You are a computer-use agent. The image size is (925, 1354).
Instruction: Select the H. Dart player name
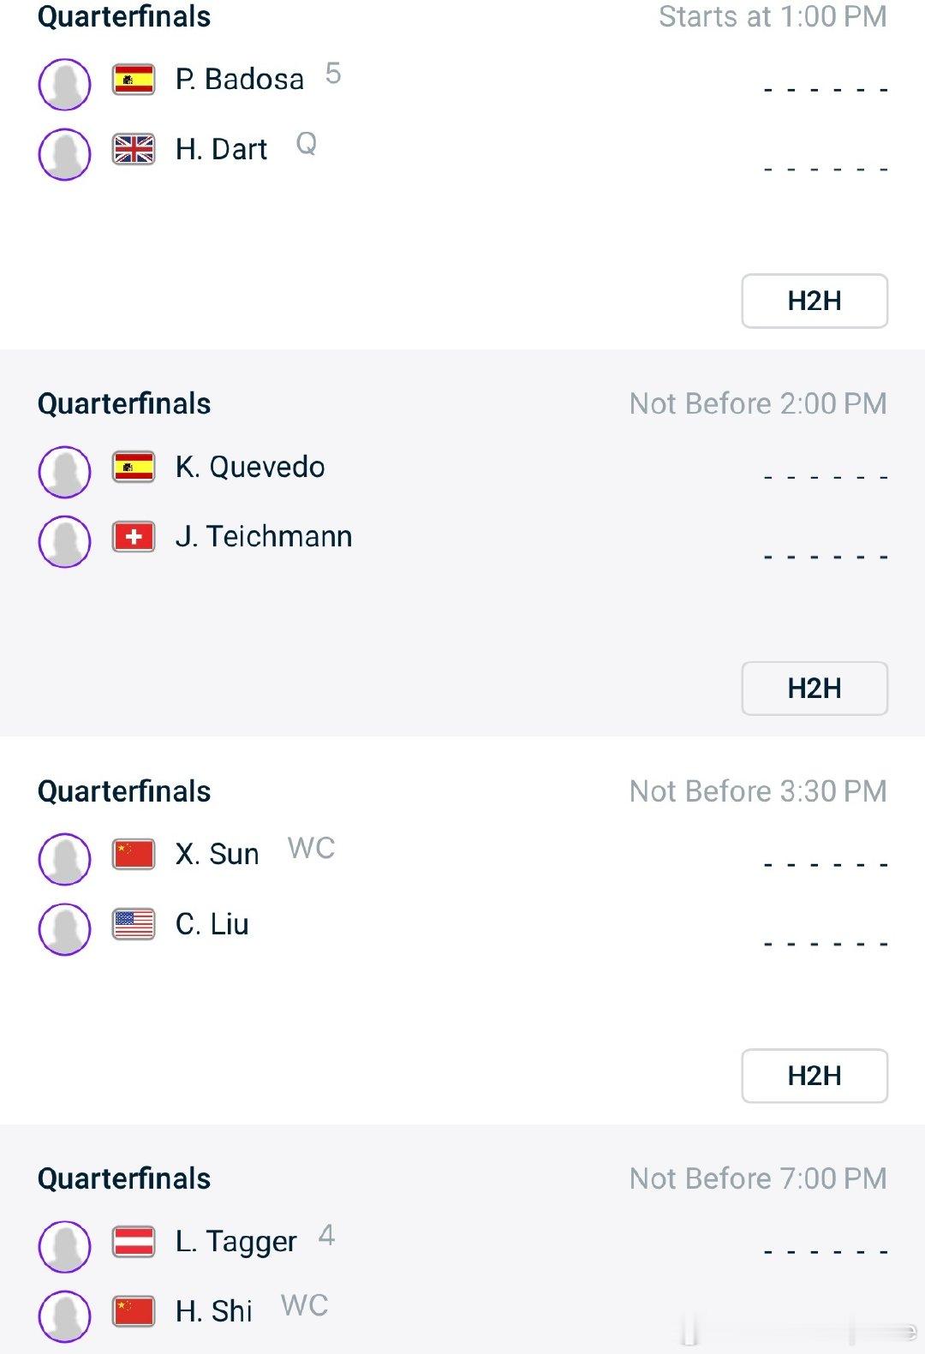tap(221, 149)
